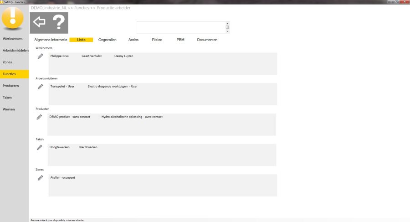The image size is (410, 222).
Task: Select DEMO product - sans contact
Action: [70, 117]
